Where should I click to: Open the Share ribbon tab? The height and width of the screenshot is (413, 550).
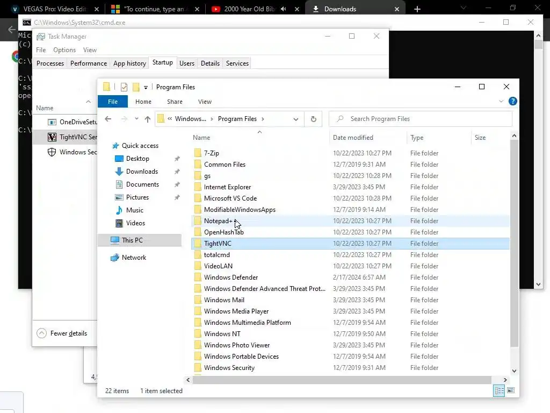click(175, 102)
